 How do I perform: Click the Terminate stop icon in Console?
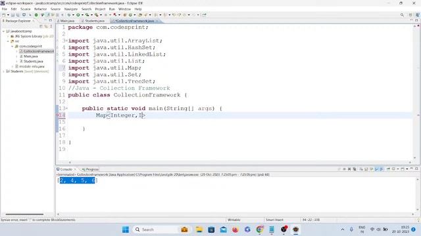[x=344, y=169]
